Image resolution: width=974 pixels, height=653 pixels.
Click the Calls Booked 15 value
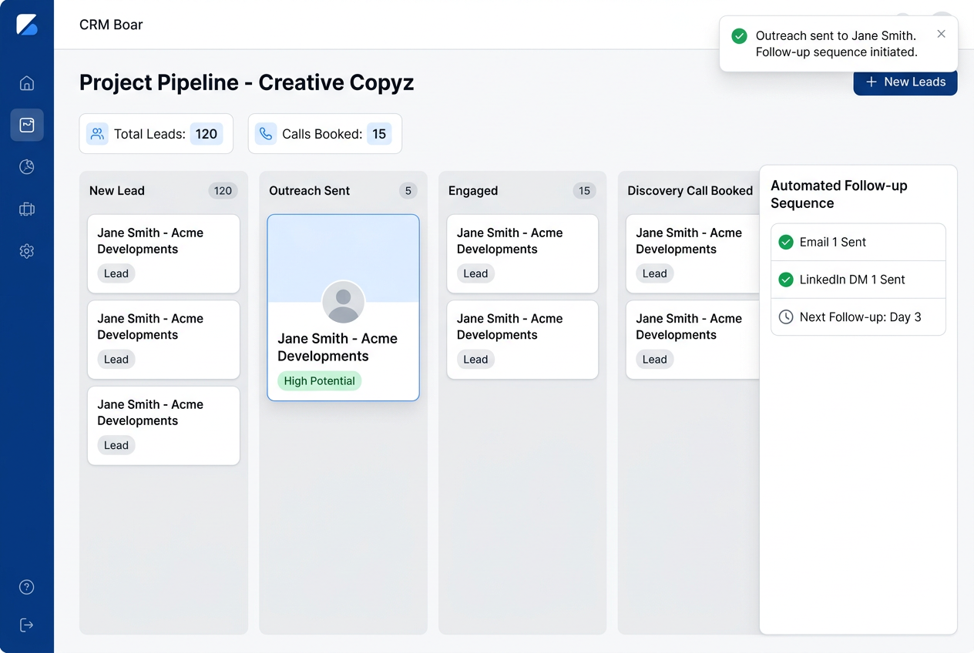coord(379,134)
